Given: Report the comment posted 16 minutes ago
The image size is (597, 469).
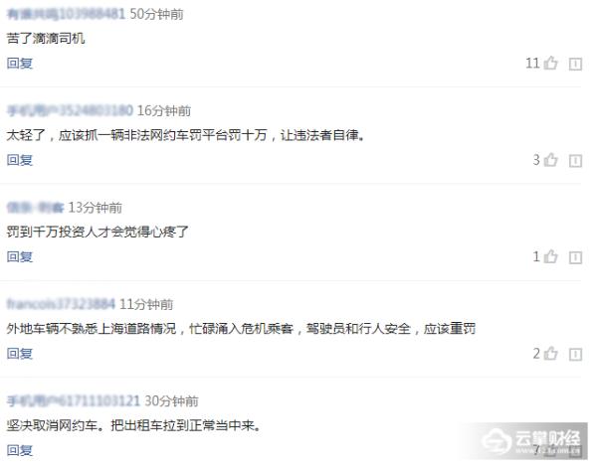Looking at the screenshot, I should [x=575, y=161].
